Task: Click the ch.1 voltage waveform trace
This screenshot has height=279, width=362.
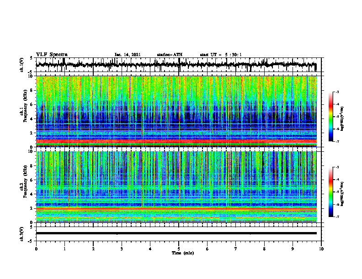Action: 176,65
